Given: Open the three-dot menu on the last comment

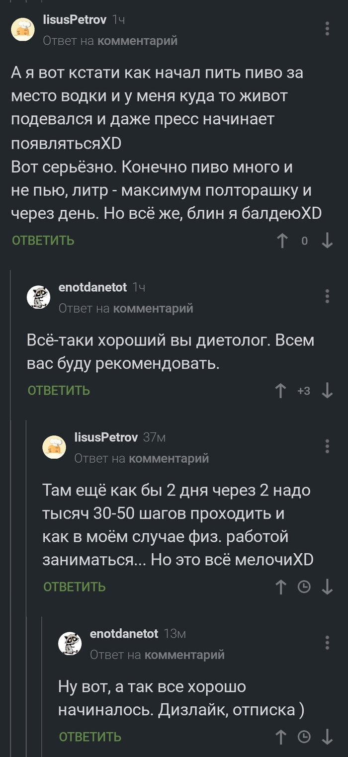Looking at the screenshot, I should point(327,643).
